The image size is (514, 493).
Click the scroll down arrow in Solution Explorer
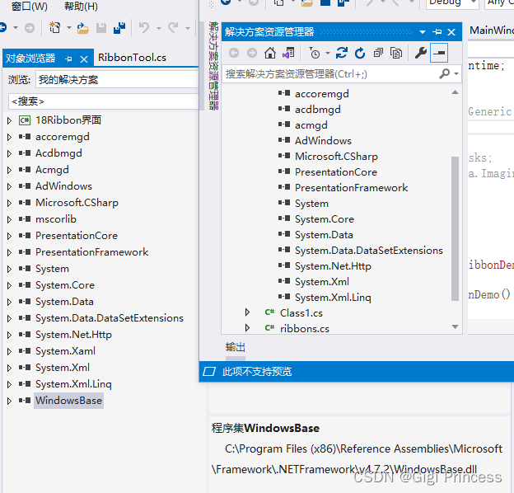[455, 326]
